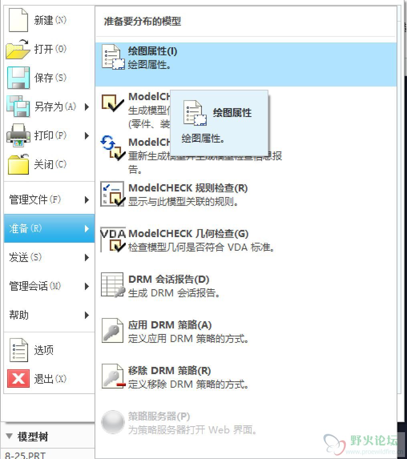This screenshot has width=407, height=459.
Task: Click the 模型树 panel title
Action: pos(33,437)
